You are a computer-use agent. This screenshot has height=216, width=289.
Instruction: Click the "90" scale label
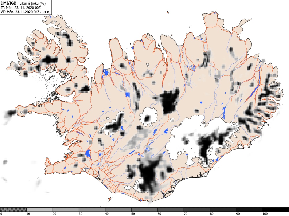pyautogui.click(x=238, y=214)
